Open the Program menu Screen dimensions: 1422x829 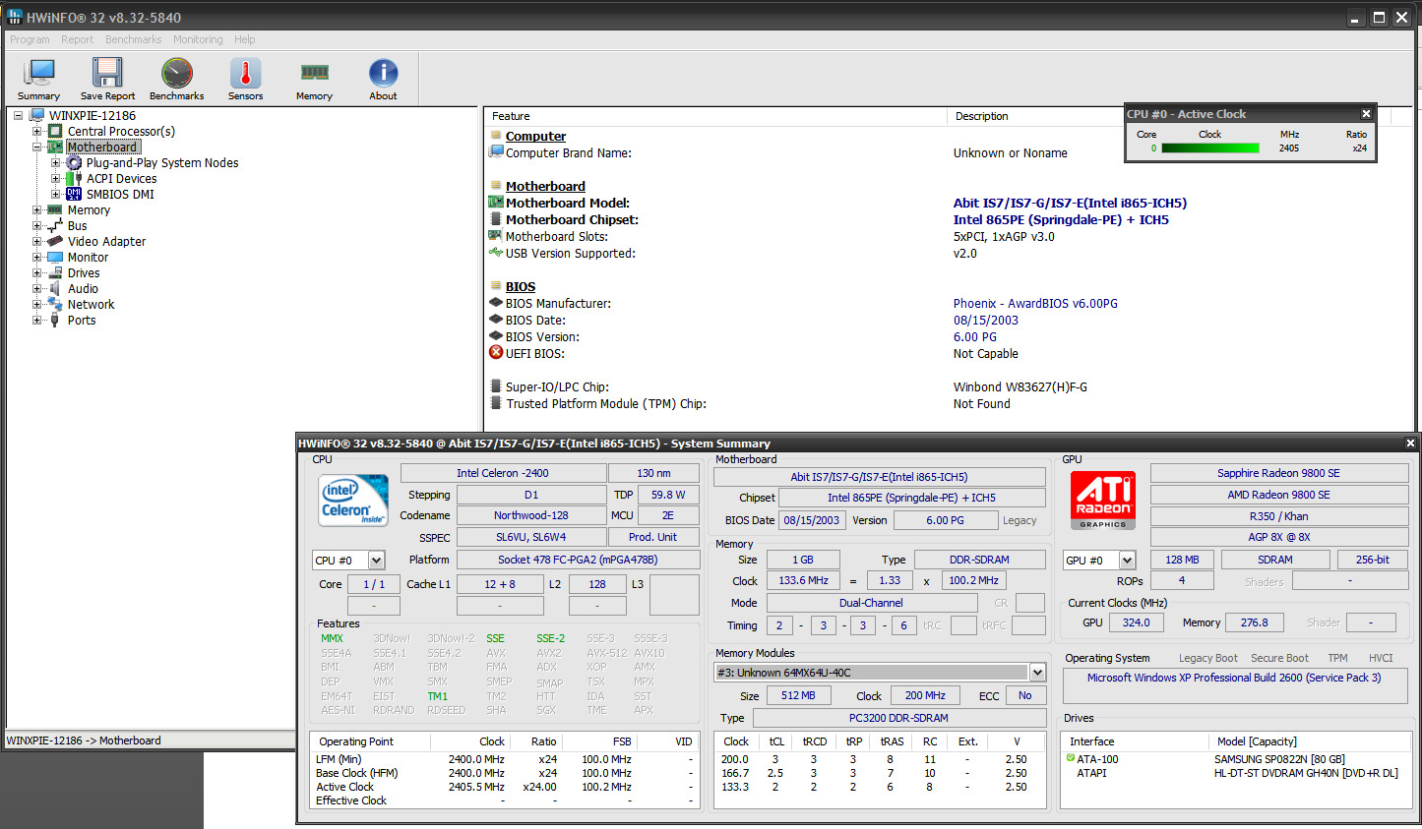click(30, 39)
